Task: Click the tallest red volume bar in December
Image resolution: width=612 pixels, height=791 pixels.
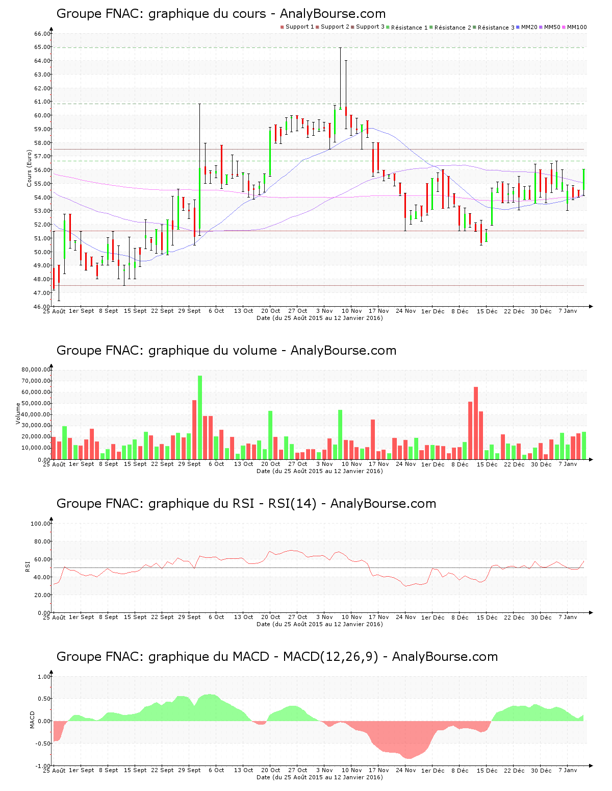Action: click(476, 423)
